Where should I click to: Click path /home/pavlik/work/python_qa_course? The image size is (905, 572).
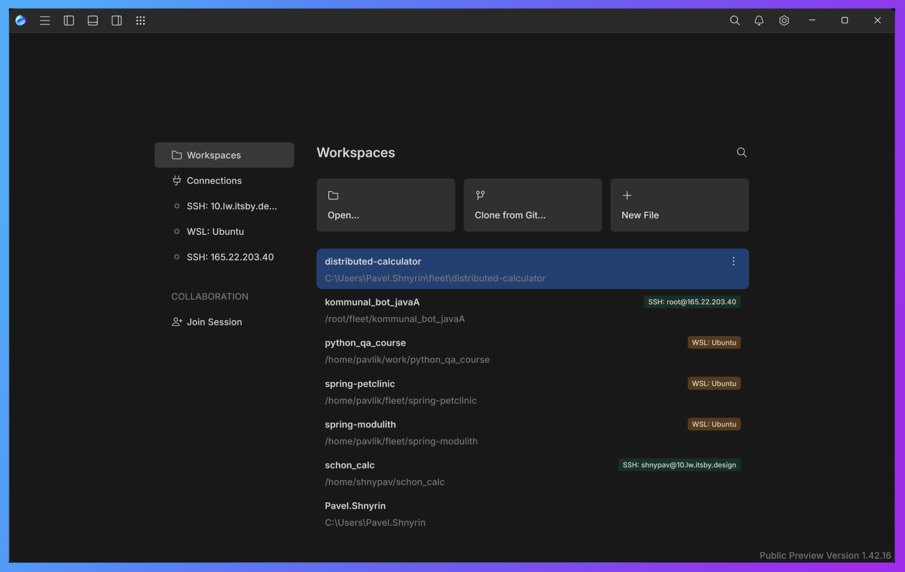click(x=407, y=360)
